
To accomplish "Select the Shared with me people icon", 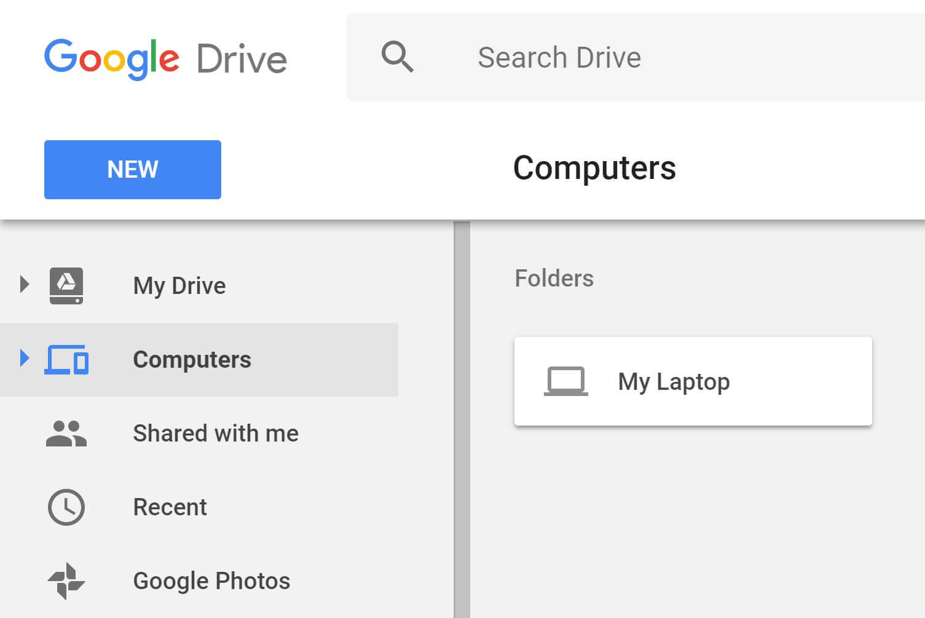I will [x=66, y=434].
